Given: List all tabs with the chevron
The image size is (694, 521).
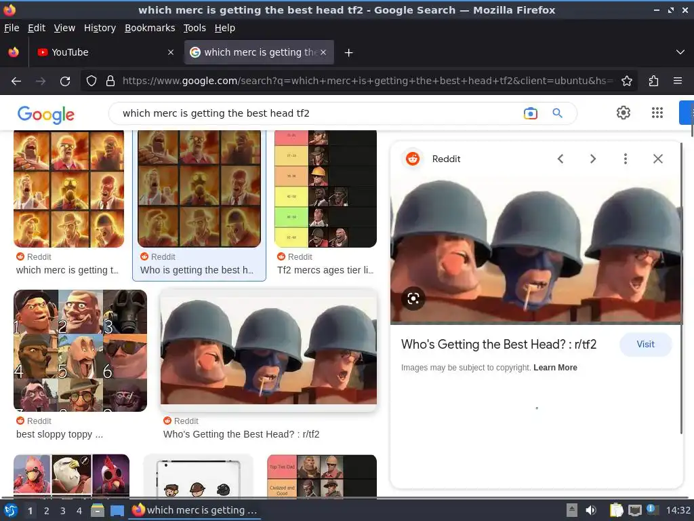Looking at the screenshot, I should tap(680, 52).
